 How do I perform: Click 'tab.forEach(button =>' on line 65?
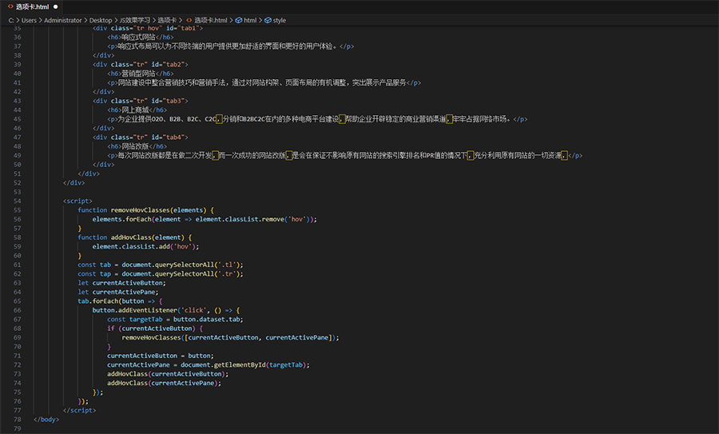[116, 301]
